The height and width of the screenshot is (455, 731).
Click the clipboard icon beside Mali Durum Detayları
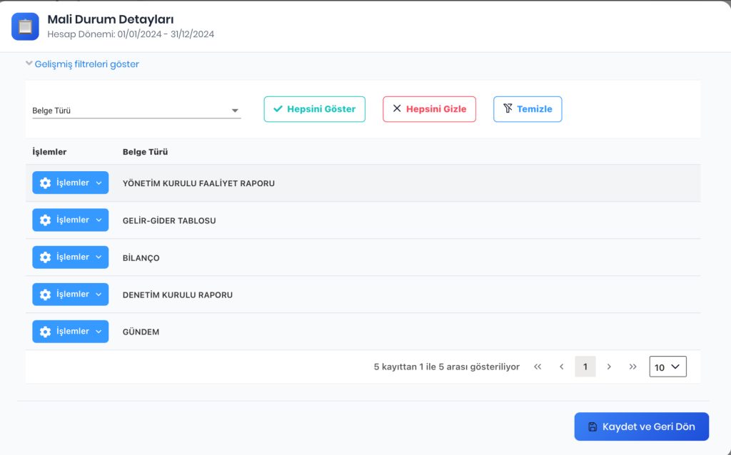tap(25, 26)
